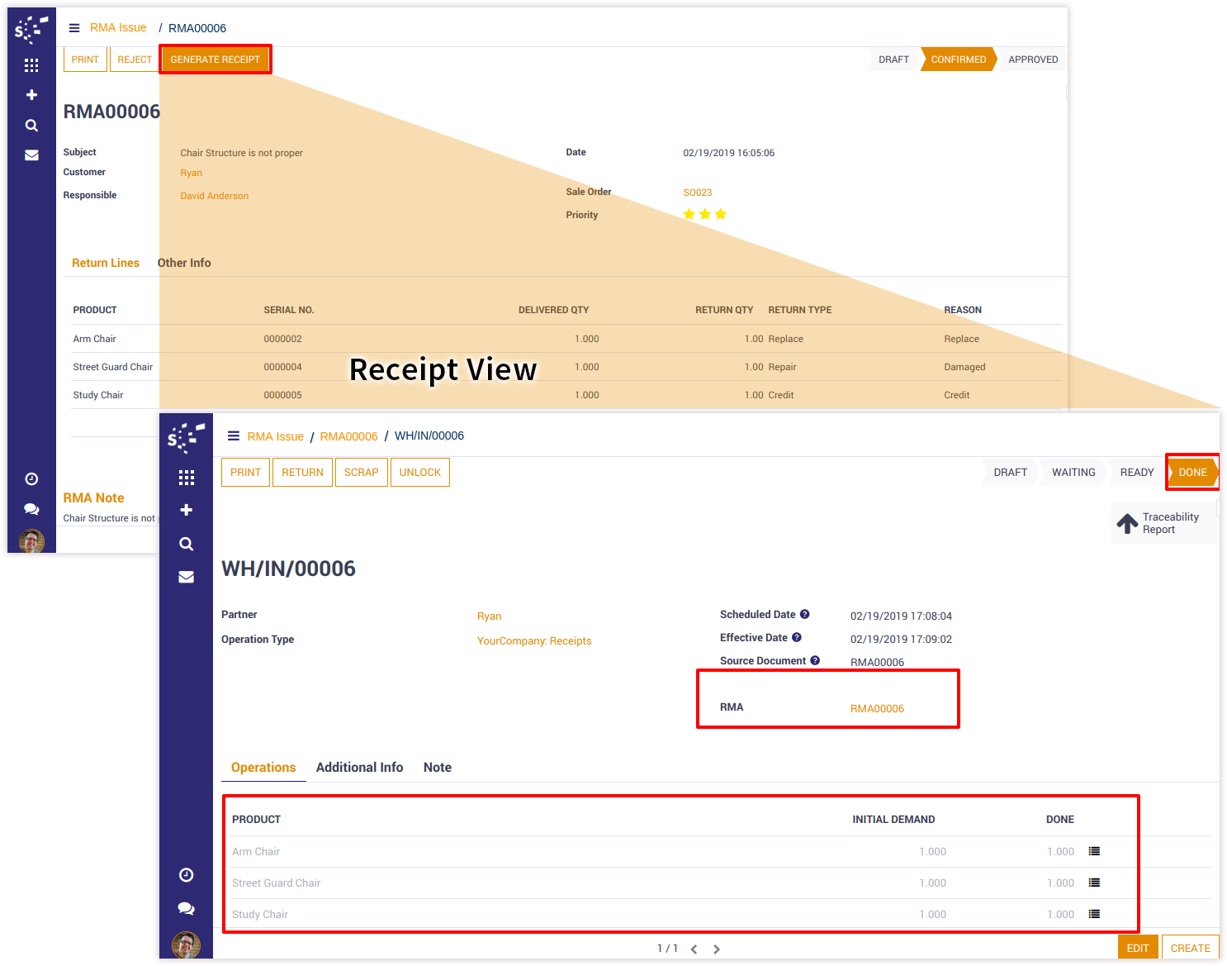Click the user avatar in Receipt sidebar
1227x966 pixels.
coord(186,945)
